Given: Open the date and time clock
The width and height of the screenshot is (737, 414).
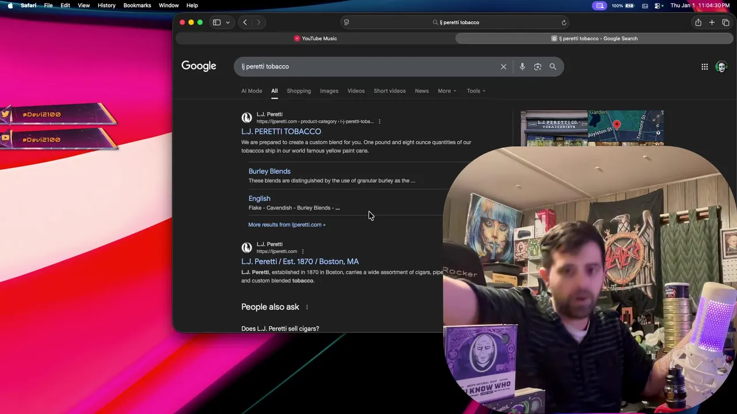Looking at the screenshot, I should (x=700, y=5).
